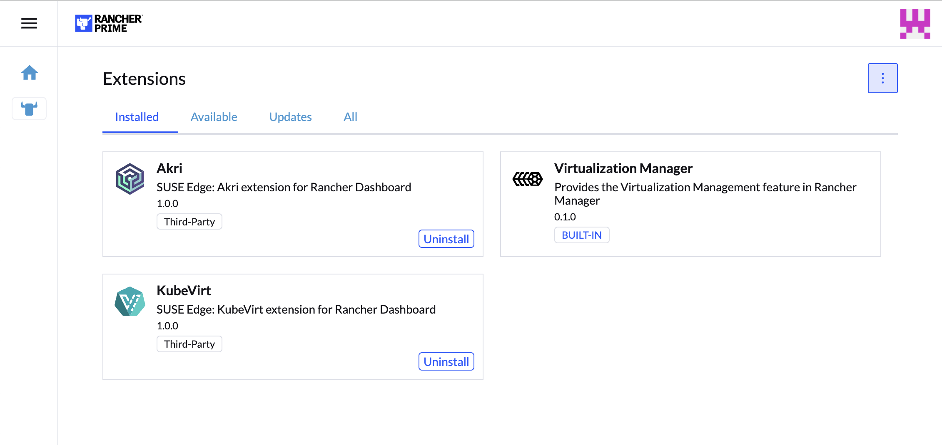Click Akri's Third-Party badge

(189, 222)
